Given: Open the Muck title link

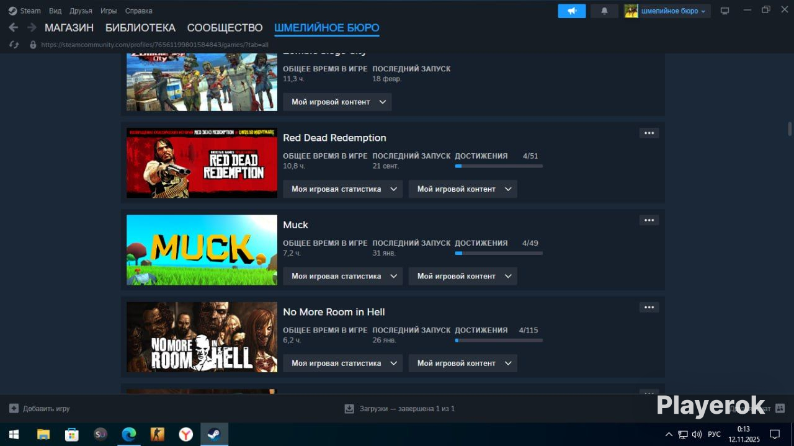Looking at the screenshot, I should click(x=295, y=225).
